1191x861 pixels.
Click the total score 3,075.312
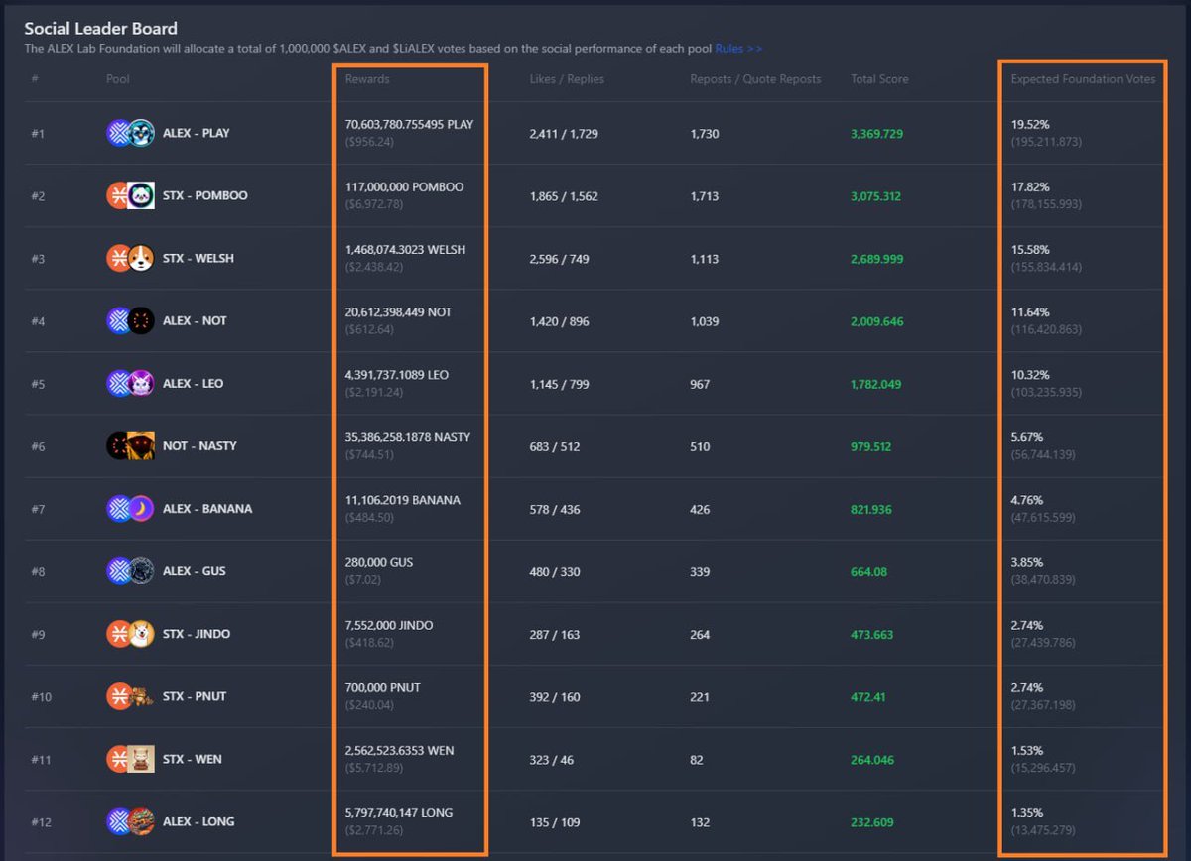[x=875, y=195]
